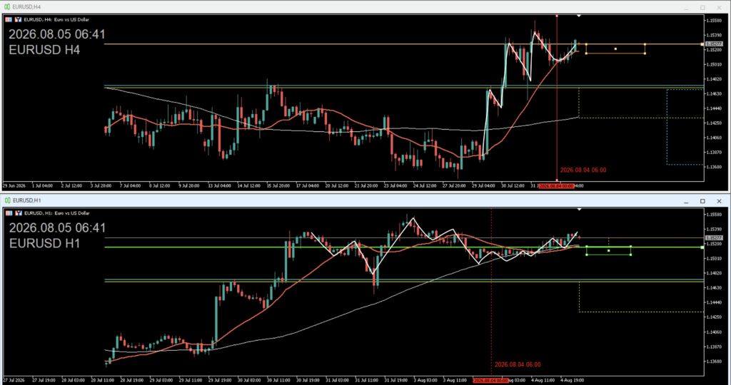Click the 29 Jun 2026 label on H4 time axis
Viewport: 731px width, 385px height.
[x=14, y=186]
